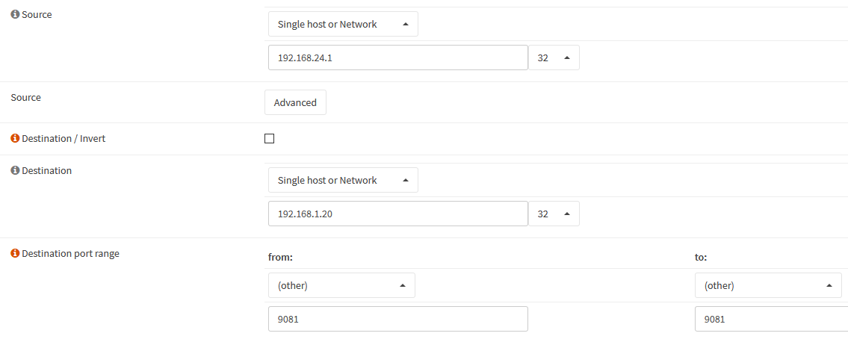Show help for Destination / Invert via info icon
Viewport: 848px width, 342px height.
15,139
